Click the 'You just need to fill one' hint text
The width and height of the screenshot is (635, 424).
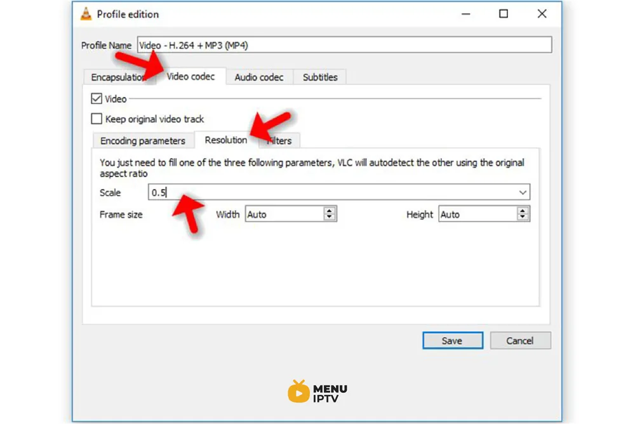[312, 168]
